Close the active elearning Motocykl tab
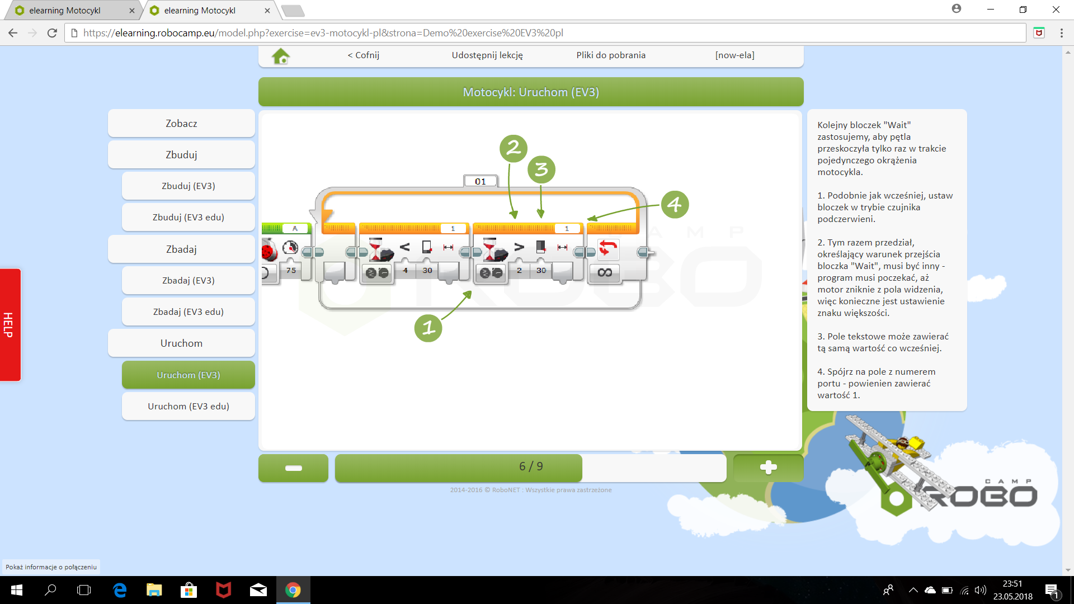This screenshot has height=604, width=1074. 267,11
